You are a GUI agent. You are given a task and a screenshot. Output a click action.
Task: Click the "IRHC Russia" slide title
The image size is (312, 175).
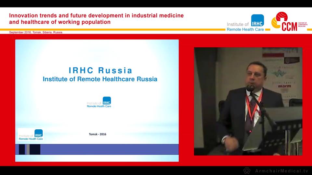click(x=100, y=70)
